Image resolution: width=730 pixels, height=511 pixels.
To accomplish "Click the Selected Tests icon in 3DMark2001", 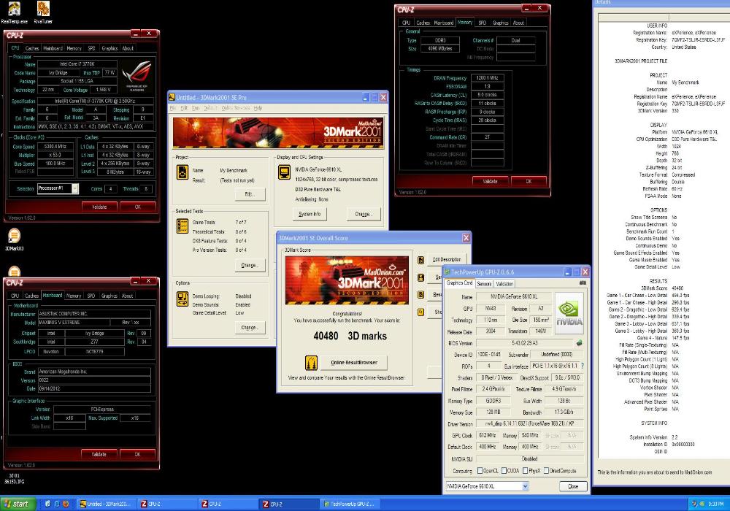I will (182, 226).
